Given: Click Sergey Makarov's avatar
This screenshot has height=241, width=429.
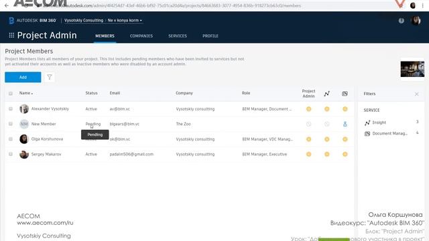Looking at the screenshot, I should tap(24, 155).
